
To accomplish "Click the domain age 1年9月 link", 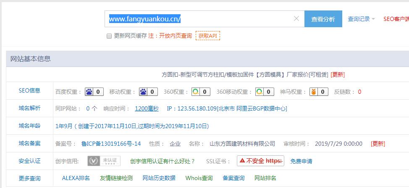I will [132, 126].
